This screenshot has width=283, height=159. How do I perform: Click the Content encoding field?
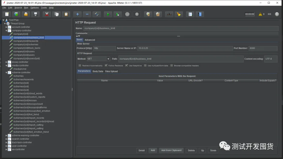[271, 59]
